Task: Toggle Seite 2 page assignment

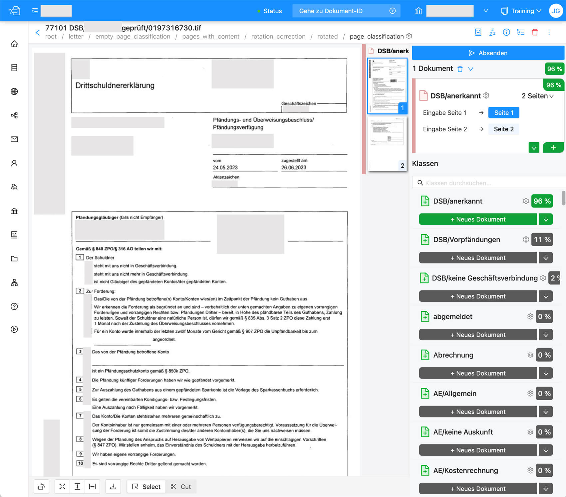Action: (x=503, y=129)
